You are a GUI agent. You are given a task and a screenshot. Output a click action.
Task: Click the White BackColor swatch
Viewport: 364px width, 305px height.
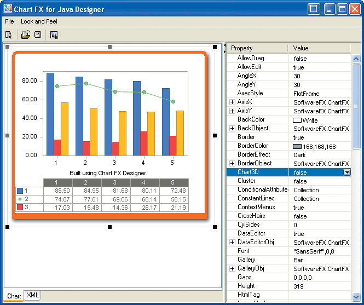[297, 120]
